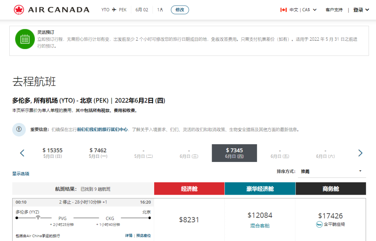The image size is (376, 241).
Task: Click the red 经济舱 column header
Action: point(189,189)
